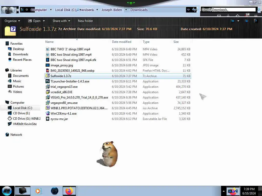Click the Back/Forward navigation buttons
Viewport: 262px width, 196px height.
(x=9, y=10)
